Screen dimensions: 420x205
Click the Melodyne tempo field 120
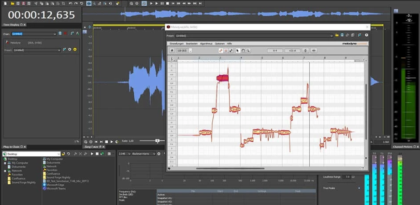(182, 51)
